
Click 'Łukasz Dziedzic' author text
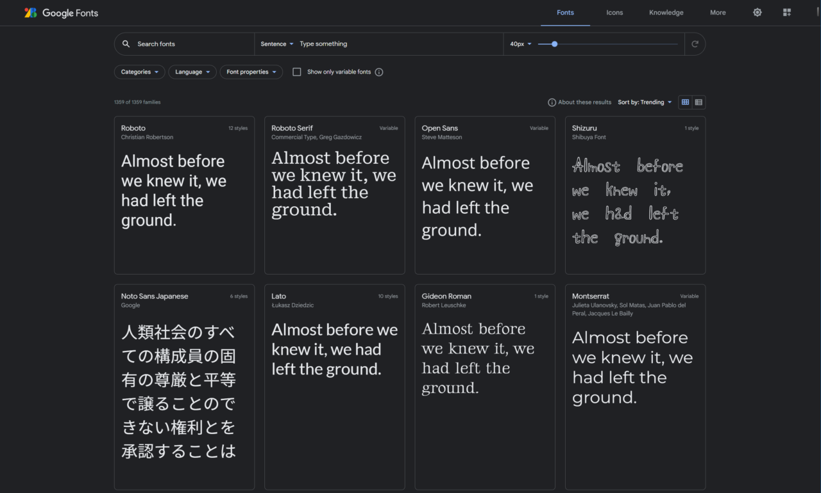292,305
